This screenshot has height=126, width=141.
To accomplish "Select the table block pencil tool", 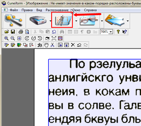I will pos(13,45).
